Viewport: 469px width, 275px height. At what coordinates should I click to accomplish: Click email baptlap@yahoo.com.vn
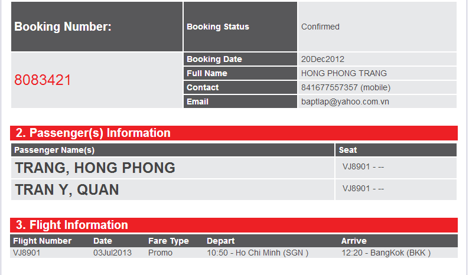345,102
